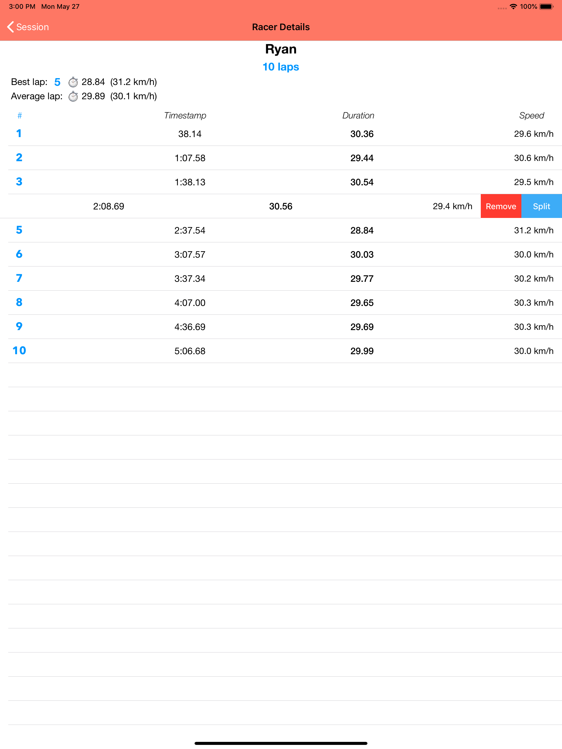Tap the Wi-Fi status icon
This screenshot has width=562, height=749.
513,6
